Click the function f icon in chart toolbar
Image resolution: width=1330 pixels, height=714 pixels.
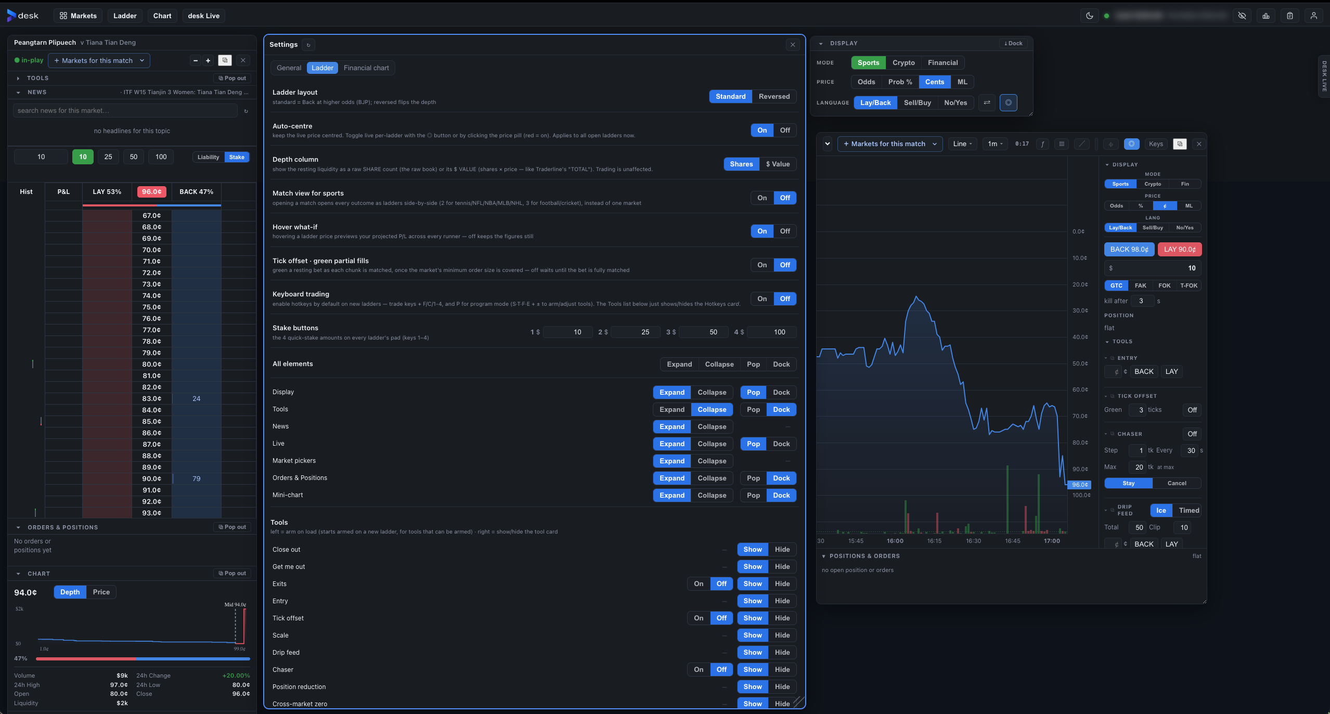1042,144
